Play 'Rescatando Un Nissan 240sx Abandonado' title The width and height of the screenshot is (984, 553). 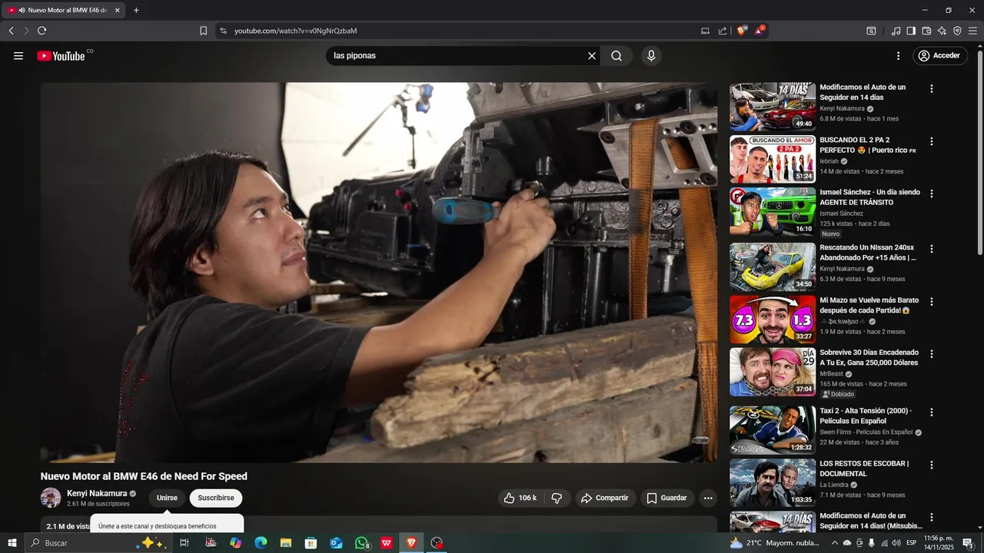coord(868,253)
